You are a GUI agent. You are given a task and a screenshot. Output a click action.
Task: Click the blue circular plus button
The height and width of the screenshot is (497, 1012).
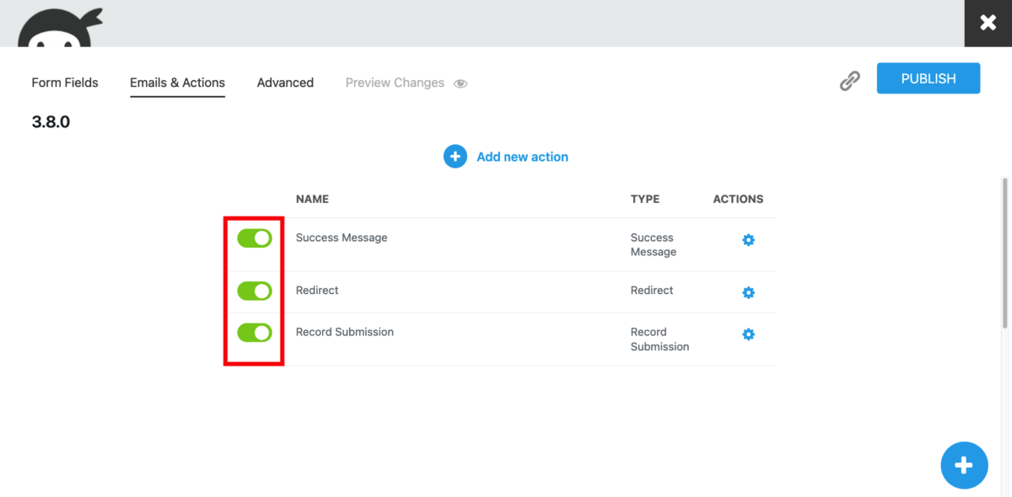(x=964, y=465)
